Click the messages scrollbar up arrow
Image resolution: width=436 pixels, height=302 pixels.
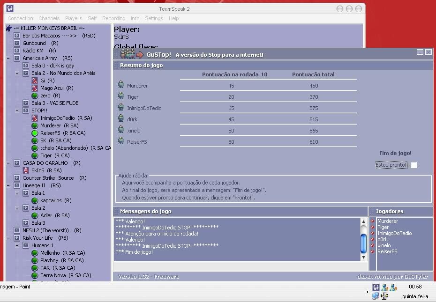[363, 221]
